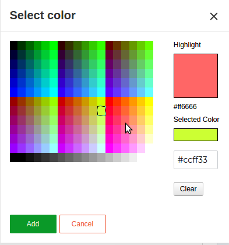Image resolution: width=229 pixels, height=245 pixels.
Task: Close the Select color dialog
Action: point(214,16)
